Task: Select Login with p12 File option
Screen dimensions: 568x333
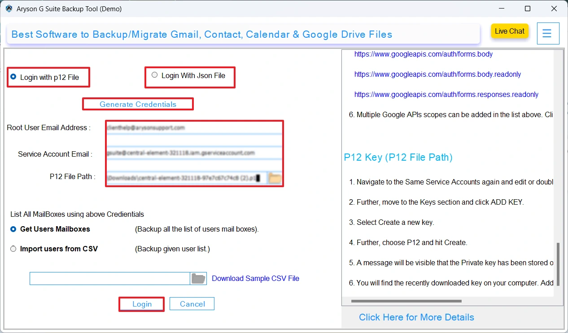Action: tap(45, 77)
